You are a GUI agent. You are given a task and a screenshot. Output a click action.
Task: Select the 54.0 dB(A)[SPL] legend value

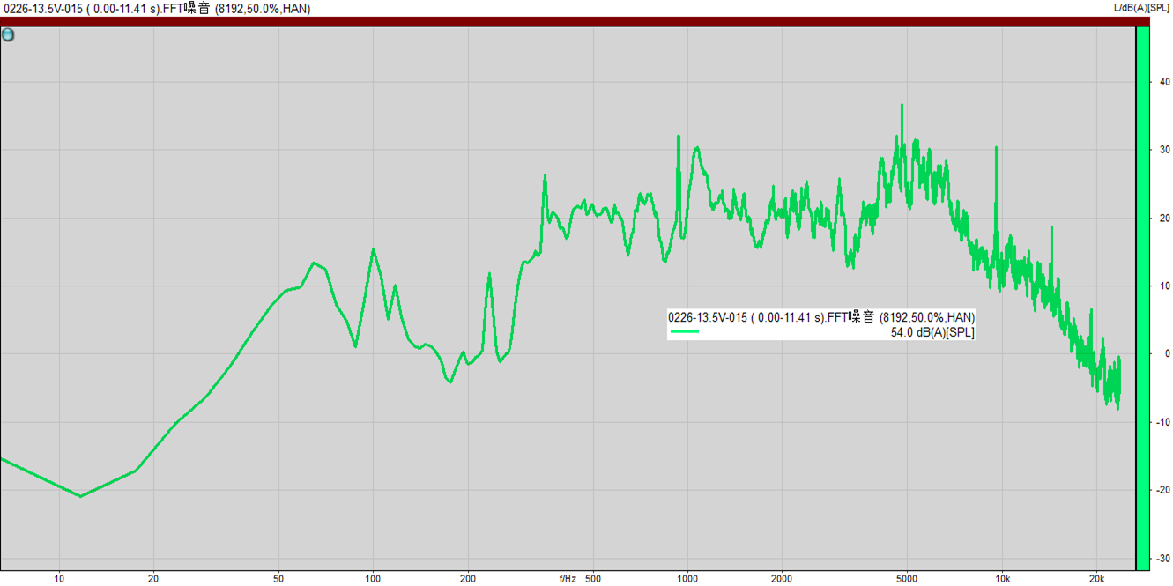[x=932, y=332]
